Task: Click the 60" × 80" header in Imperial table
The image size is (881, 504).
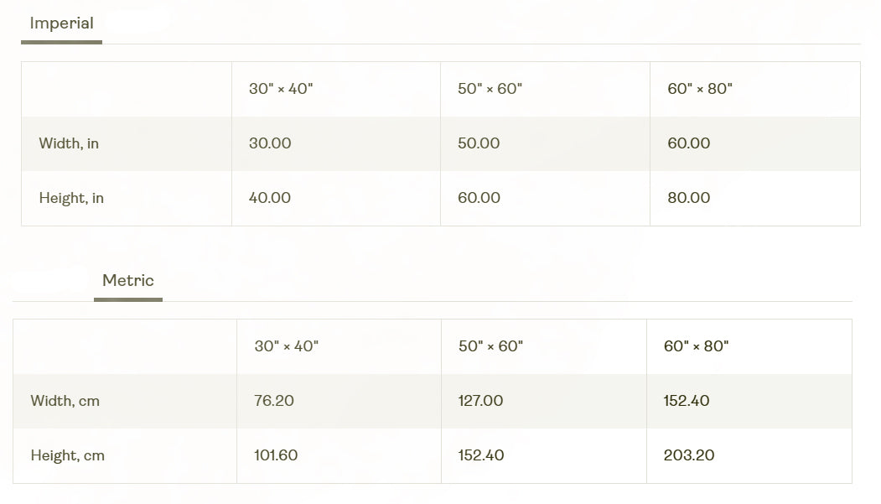Action: (700, 89)
